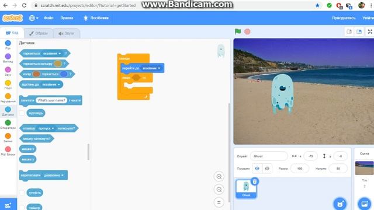This screenshot has width=374, height=210.
Task: Zoom out the code workspace
Action: coord(219,190)
